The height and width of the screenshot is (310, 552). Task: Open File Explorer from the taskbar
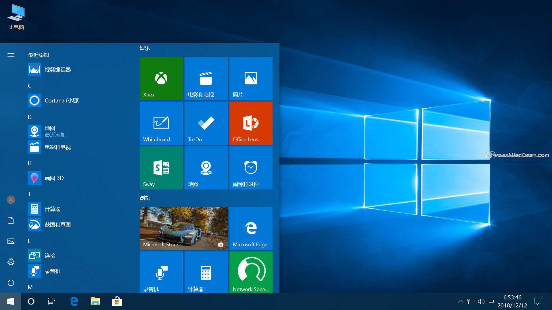[x=95, y=301]
